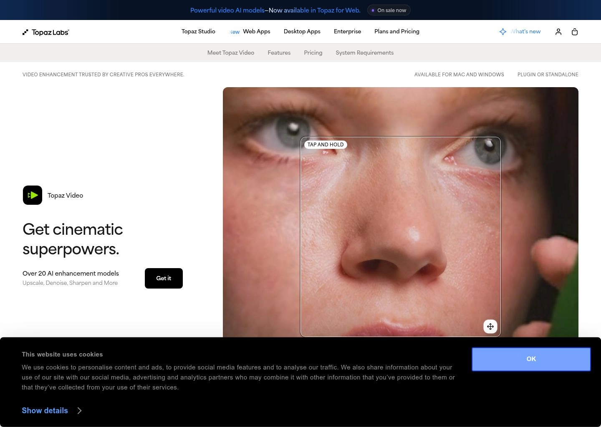The width and height of the screenshot is (601, 427).
Task: Open the user account icon
Action: (x=558, y=32)
